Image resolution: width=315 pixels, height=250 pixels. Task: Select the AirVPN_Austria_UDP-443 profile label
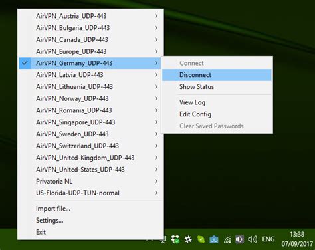coord(71,16)
